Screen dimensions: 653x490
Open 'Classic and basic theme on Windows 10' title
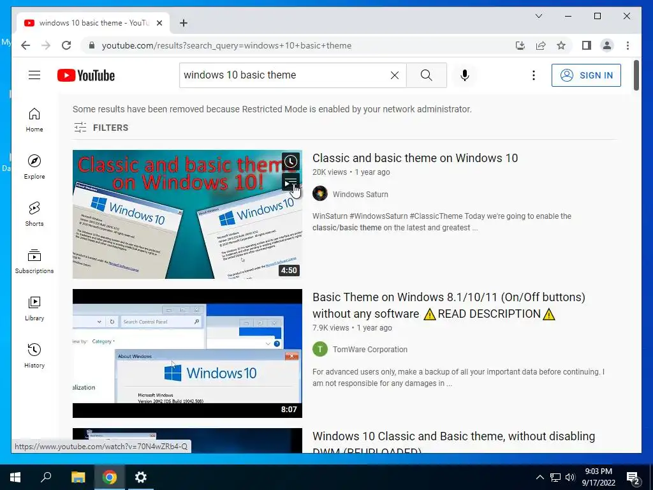415,158
